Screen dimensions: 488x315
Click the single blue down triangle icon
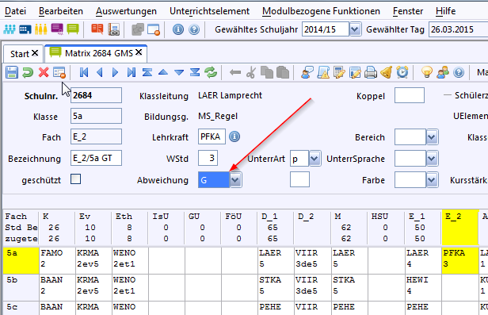[x=179, y=72]
